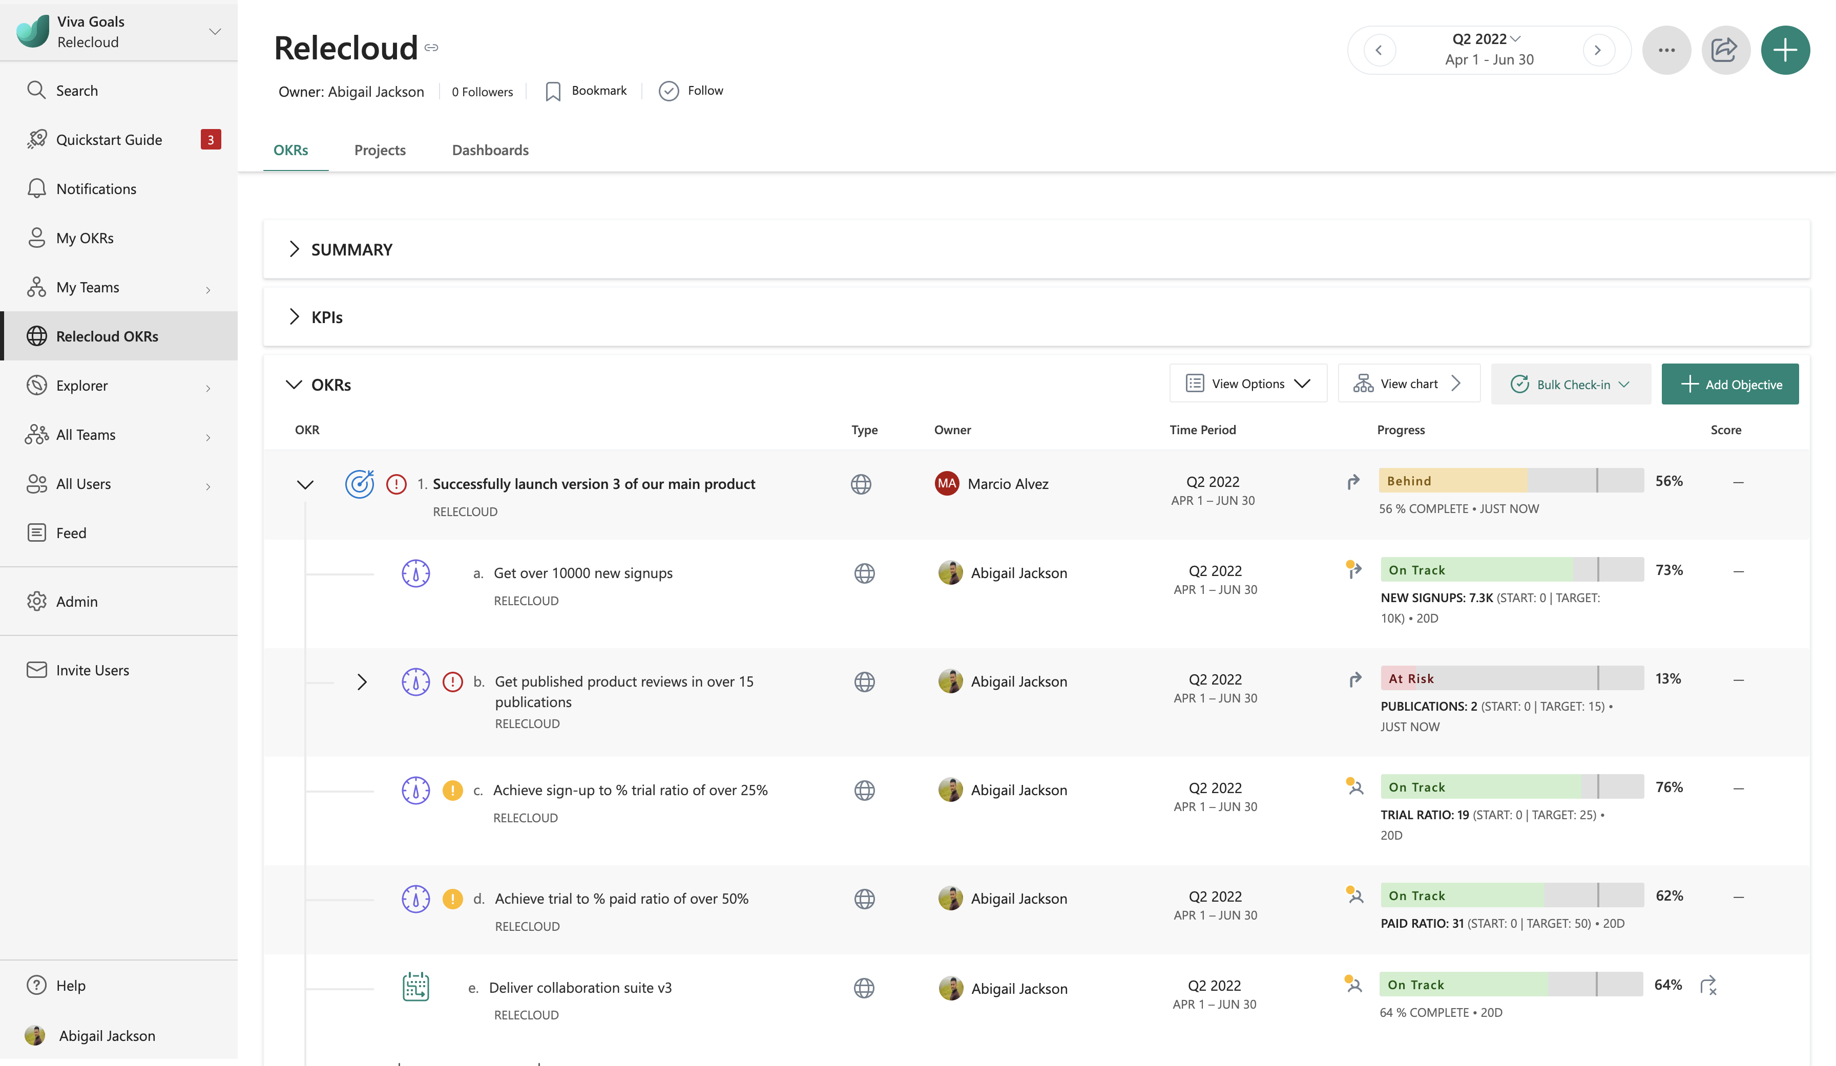Click 0 Followers link
This screenshot has height=1066, width=1836.
pos(482,92)
